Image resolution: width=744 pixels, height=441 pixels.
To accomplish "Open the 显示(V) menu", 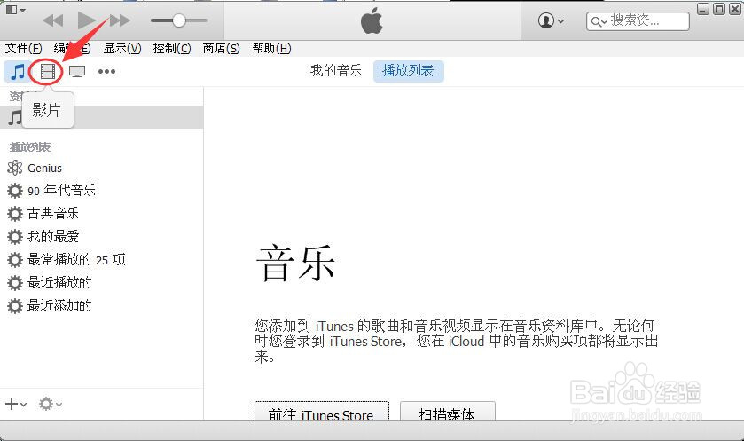I will coord(122,49).
